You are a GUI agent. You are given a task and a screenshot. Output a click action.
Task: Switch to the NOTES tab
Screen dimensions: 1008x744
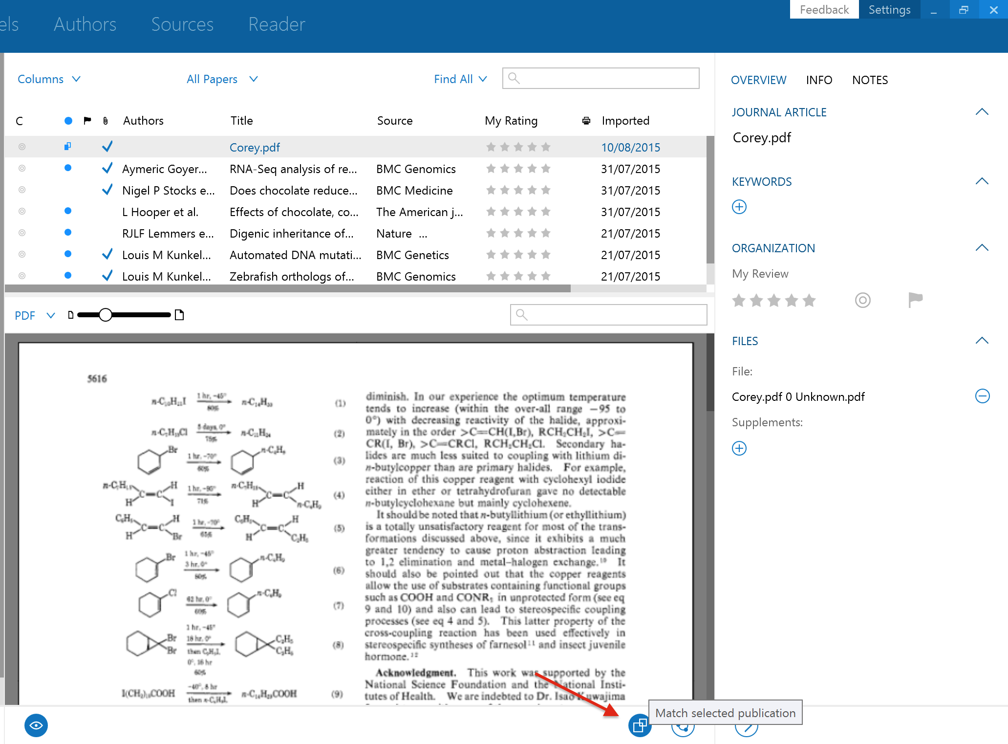pos(871,79)
